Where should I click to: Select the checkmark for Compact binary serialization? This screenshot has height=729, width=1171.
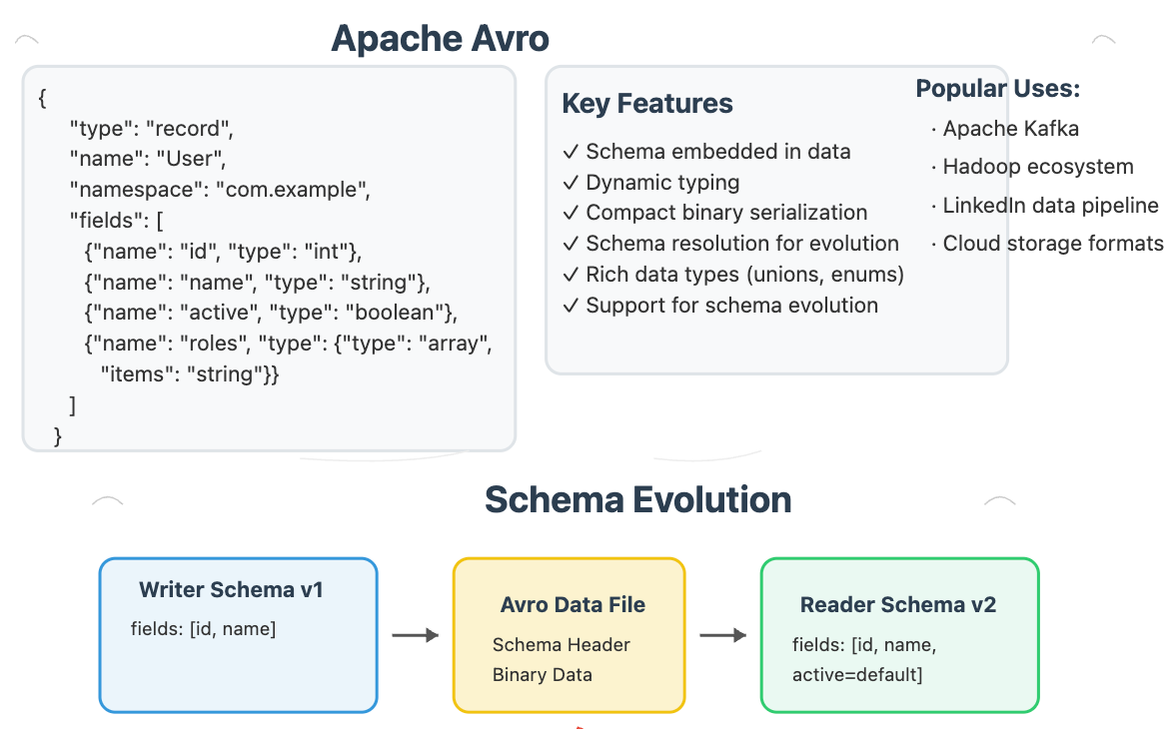pos(571,213)
